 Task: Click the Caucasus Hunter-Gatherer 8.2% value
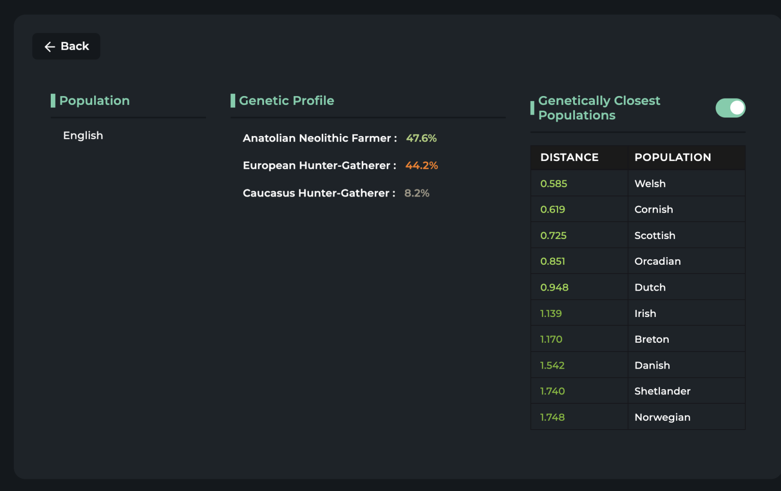point(417,193)
